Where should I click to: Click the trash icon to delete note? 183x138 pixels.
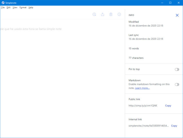[111, 14]
